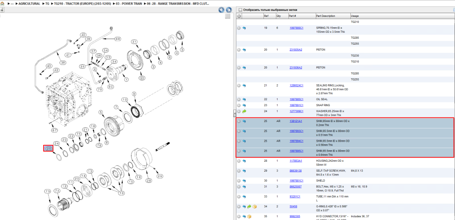
Task: Click yellow box icon in O-RING row 34
Action: click(254, 207)
